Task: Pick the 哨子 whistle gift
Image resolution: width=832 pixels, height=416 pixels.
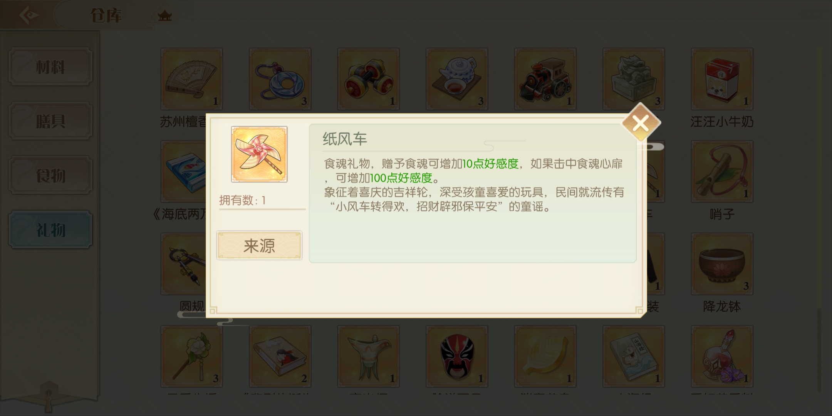Action: pyautogui.click(x=722, y=171)
